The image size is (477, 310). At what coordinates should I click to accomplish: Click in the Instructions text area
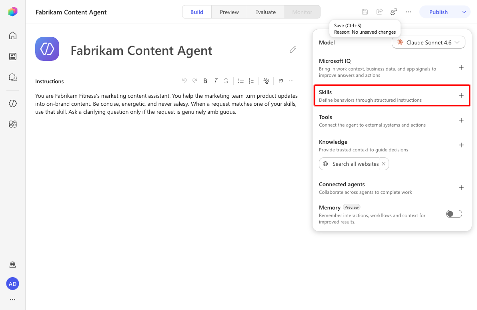pos(166,104)
